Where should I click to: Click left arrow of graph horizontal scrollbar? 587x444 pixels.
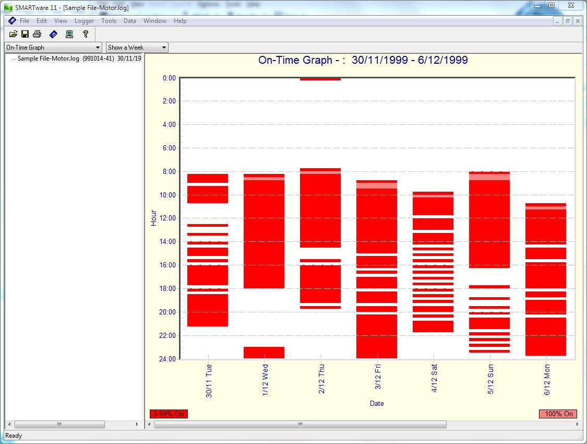coord(149,425)
